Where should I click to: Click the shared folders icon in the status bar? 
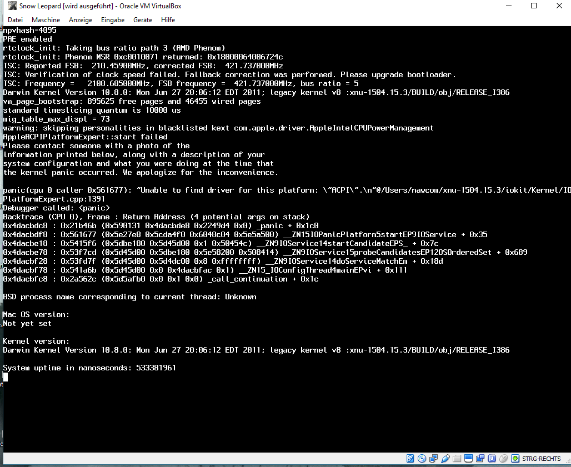coord(457,458)
